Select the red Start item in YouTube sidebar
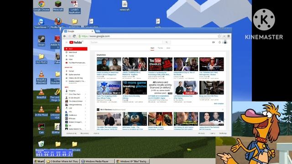 point(76,49)
